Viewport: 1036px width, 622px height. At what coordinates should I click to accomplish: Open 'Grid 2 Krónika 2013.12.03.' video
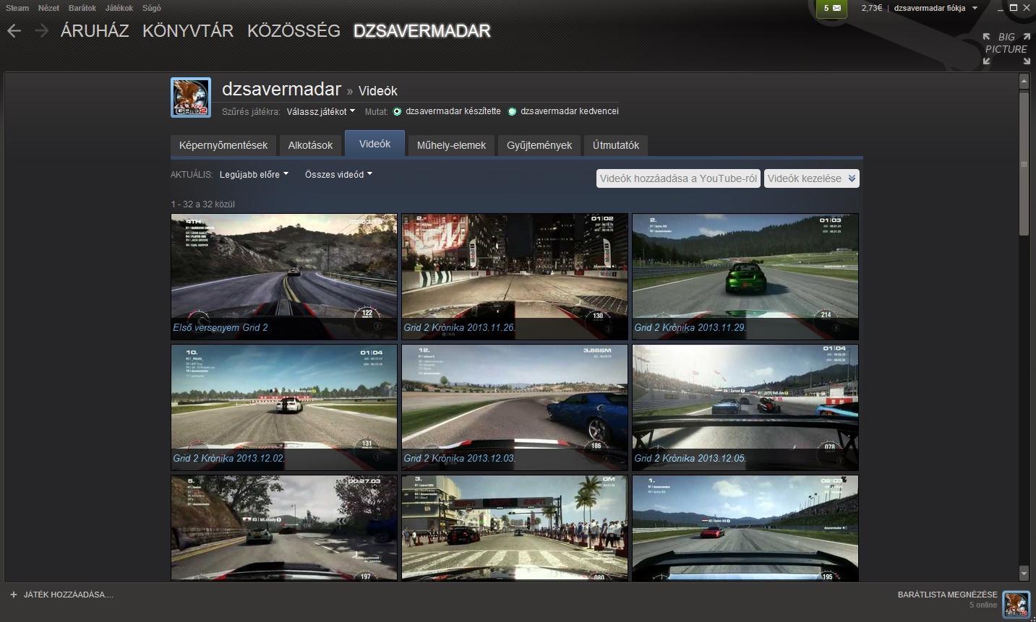coord(515,407)
